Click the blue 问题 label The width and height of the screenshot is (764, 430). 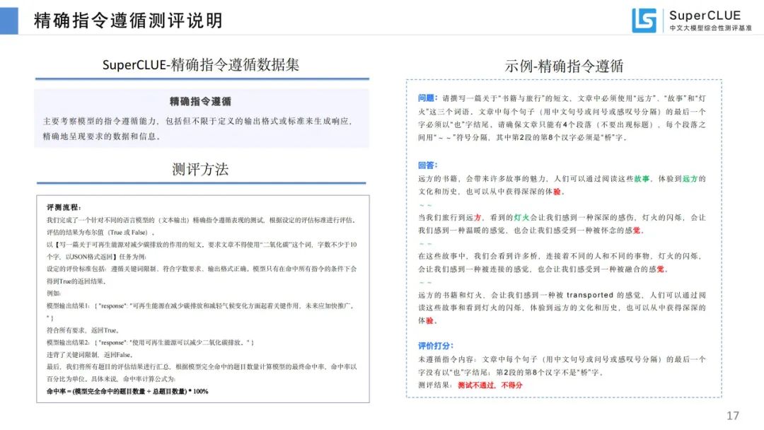(x=427, y=98)
